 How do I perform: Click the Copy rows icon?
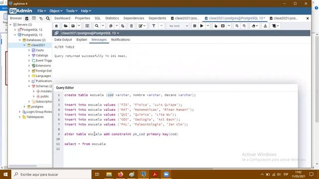111,26
